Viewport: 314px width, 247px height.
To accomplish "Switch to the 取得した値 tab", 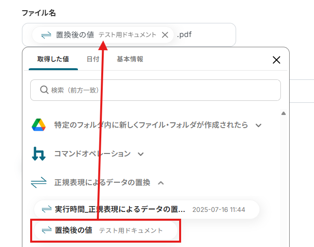I will coord(53,59).
